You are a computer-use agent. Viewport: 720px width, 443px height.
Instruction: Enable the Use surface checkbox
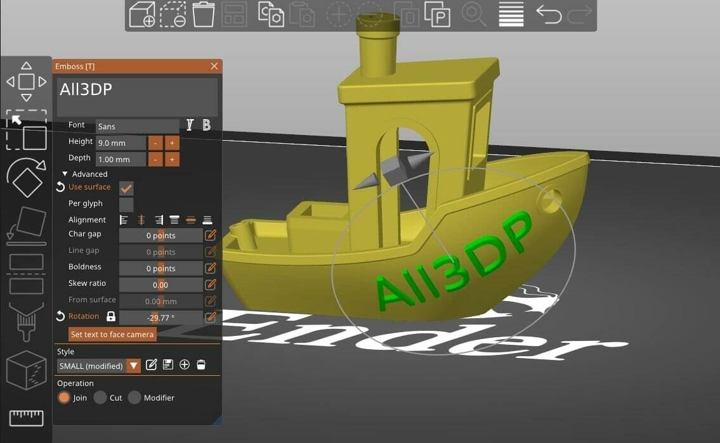[126, 188]
